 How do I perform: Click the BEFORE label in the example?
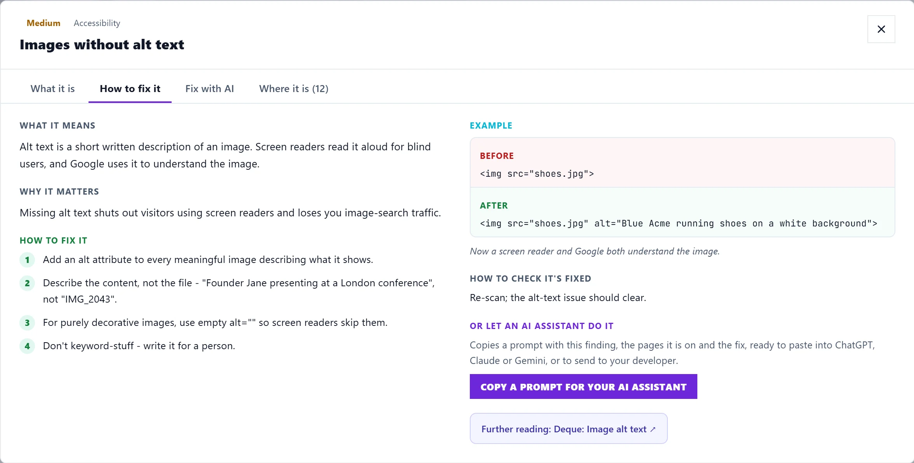(497, 156)
